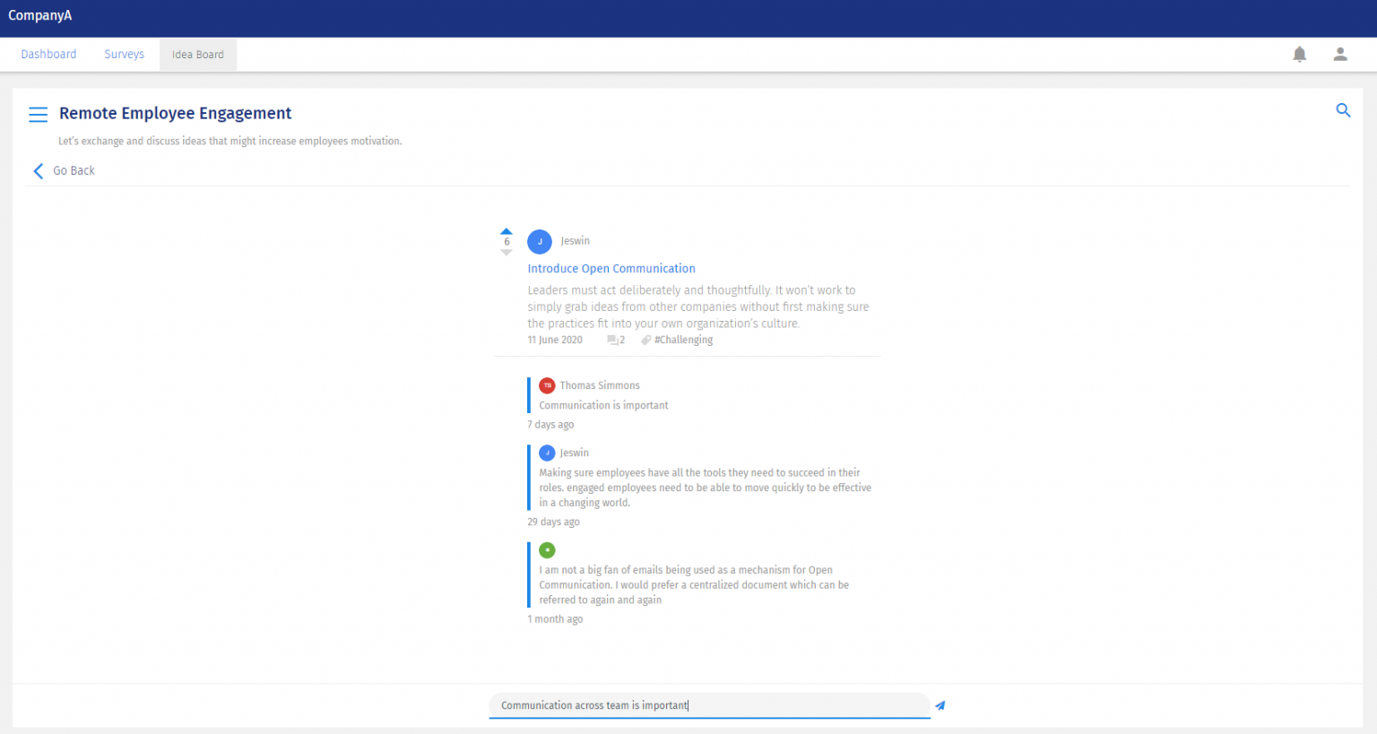Switch to the Dashboard tab
Viewport: 1377px width, 734px height.
click(48, 55)
